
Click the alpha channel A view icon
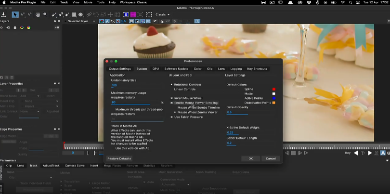click(107, 21)
